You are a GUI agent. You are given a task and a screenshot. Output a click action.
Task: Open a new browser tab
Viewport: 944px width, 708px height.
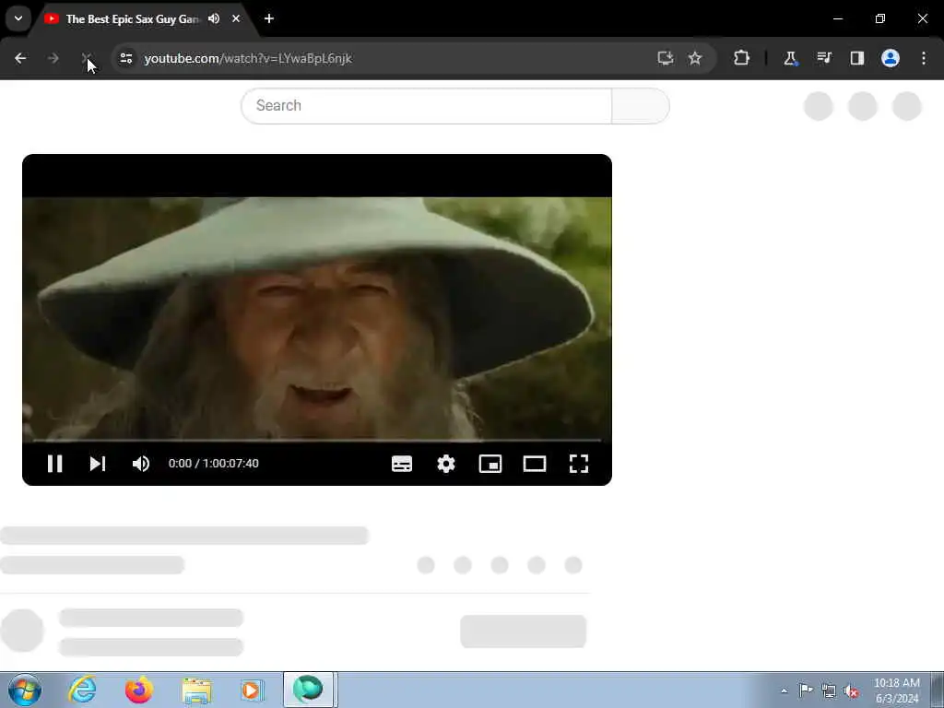click(269, 18)
